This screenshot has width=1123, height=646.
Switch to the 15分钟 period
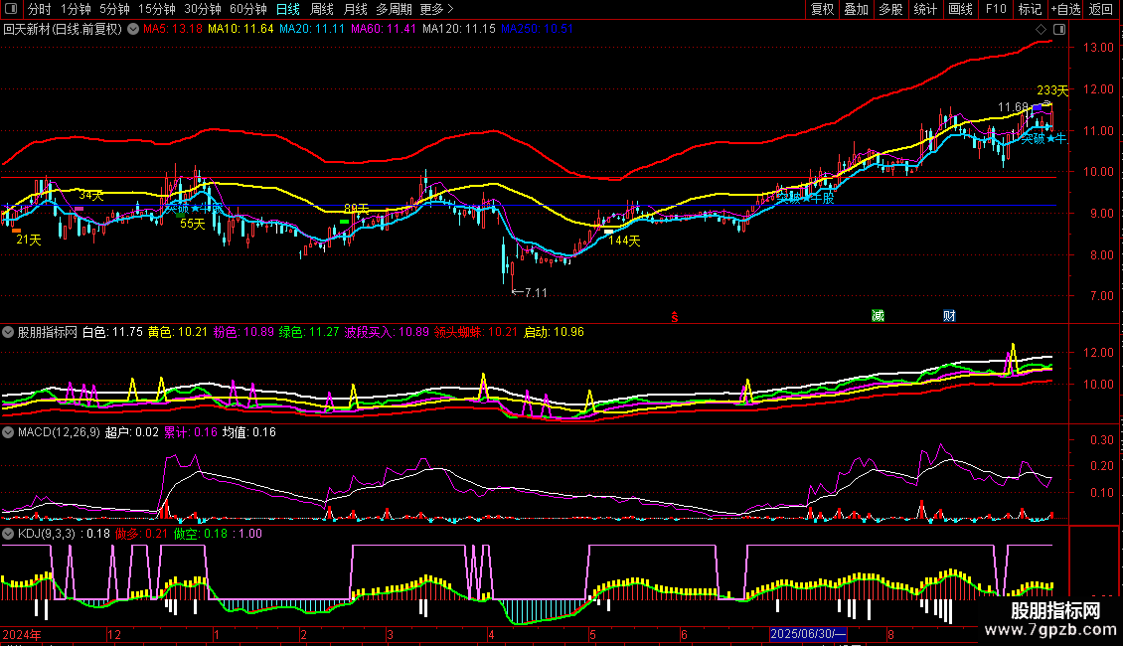click(x=157, y=9)
